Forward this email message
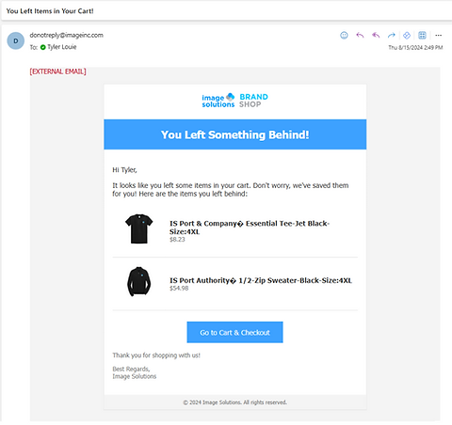 pos(391,36)
